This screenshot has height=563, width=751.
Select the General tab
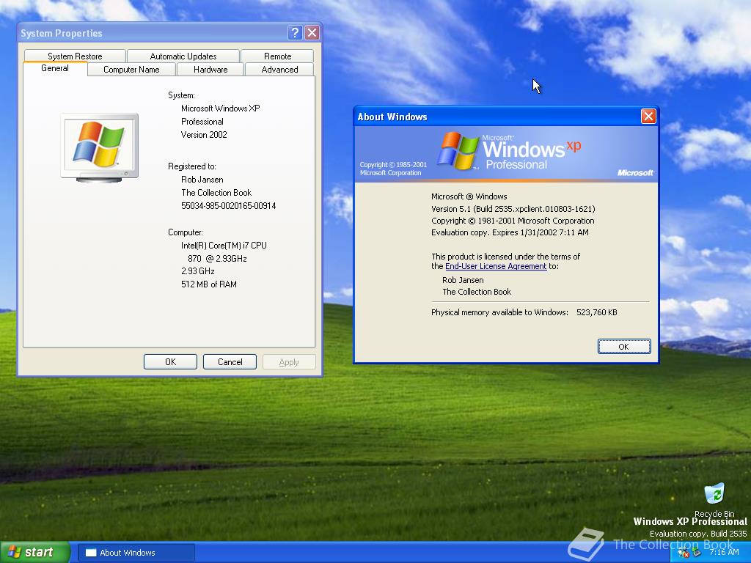point(54,68)
